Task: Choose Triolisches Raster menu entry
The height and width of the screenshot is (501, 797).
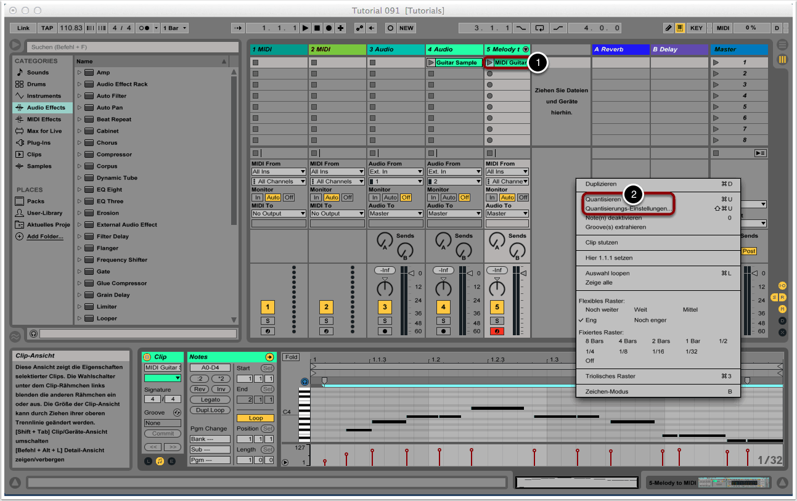Action: point(610,377)
